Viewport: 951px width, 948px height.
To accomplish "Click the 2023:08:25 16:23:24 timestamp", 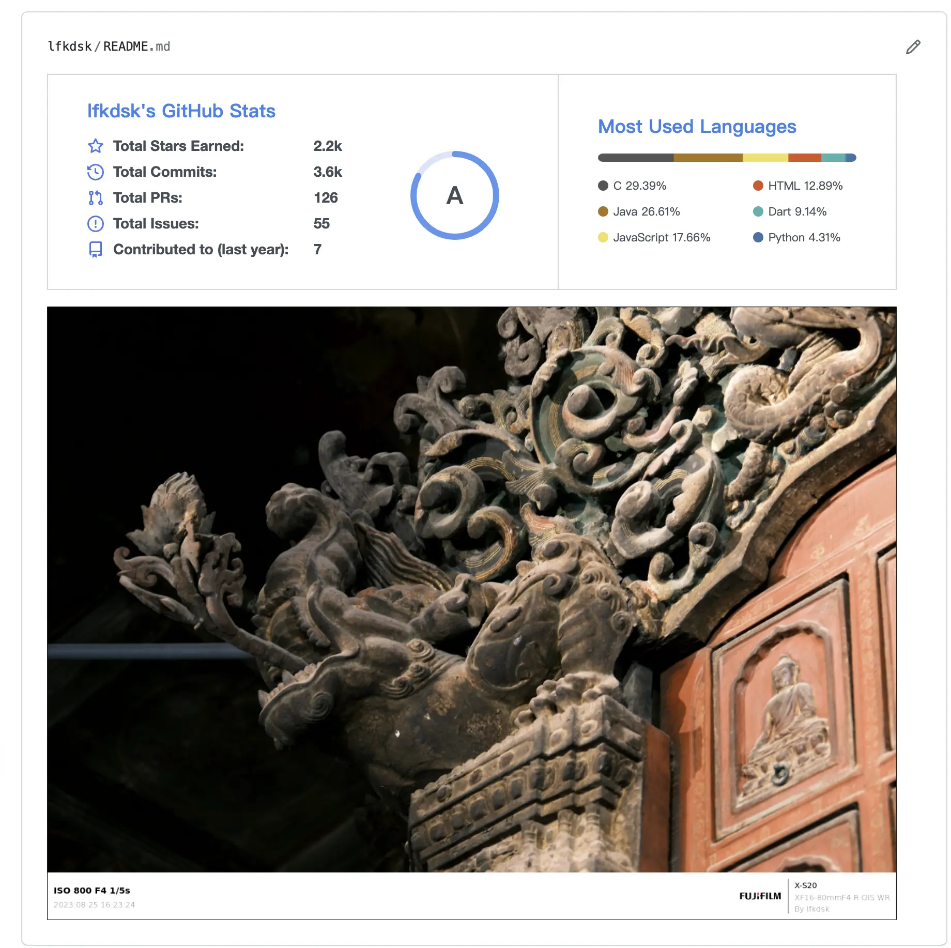I will [94, 905].
